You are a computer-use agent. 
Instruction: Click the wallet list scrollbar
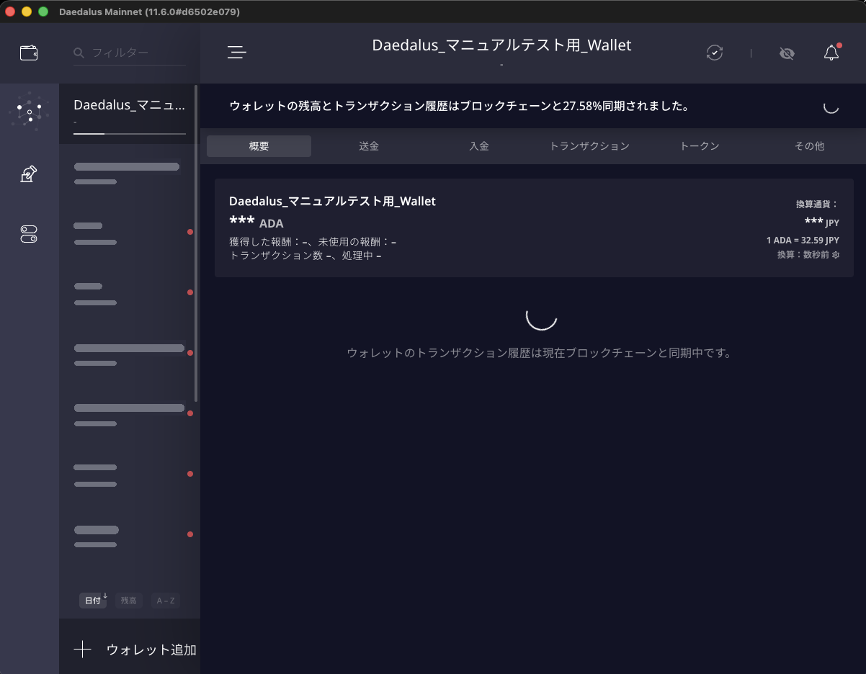pyautogui.click(x=197, y=245)
